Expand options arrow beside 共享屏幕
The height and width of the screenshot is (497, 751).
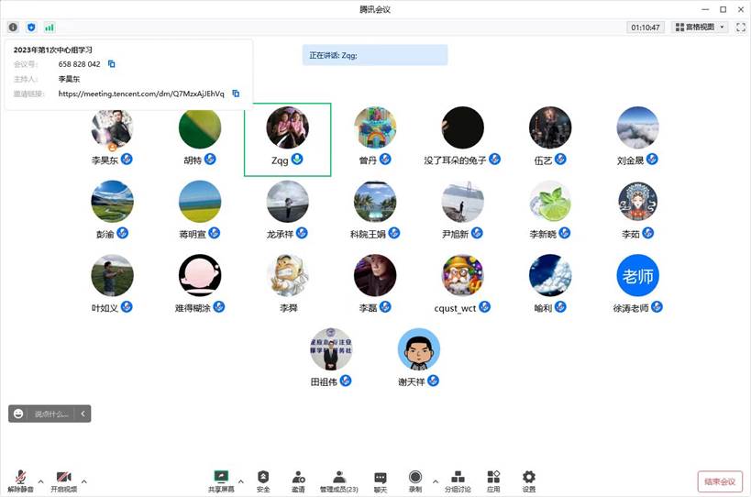tap(241, 480)
